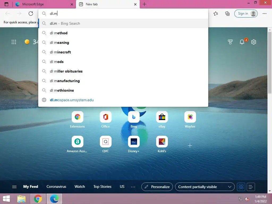Open the Disney+ quick link
The height and width of the screenshot is (204, 272).
coord(134,144)
